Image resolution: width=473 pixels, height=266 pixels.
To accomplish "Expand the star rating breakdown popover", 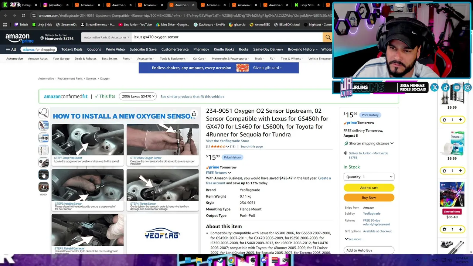I will click(228, 147).
